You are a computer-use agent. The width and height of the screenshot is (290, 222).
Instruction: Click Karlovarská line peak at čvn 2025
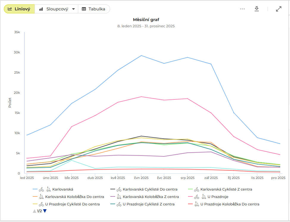point(141,56)
